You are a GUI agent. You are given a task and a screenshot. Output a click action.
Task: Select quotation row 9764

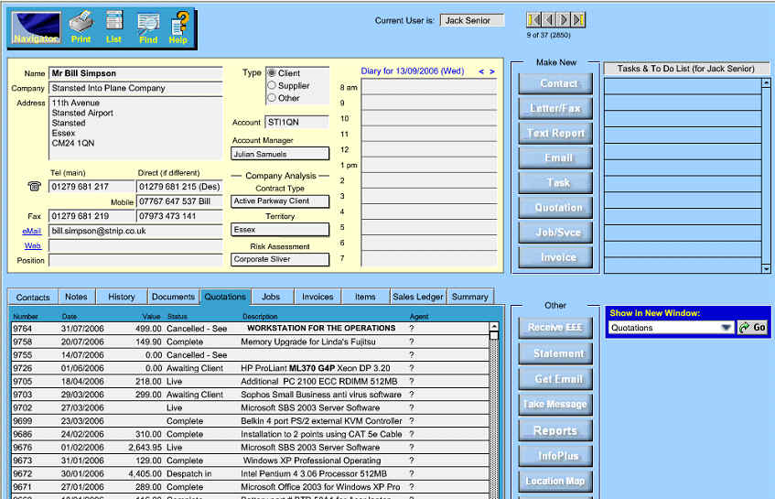(x=250, y=329)
